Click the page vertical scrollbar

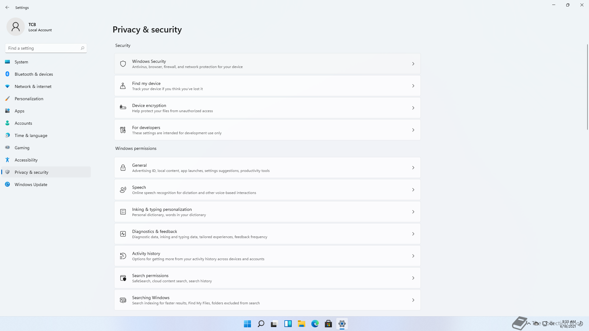(587, 87)
